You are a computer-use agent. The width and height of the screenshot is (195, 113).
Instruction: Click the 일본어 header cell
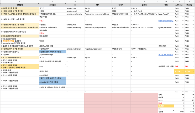click(144, 5)
